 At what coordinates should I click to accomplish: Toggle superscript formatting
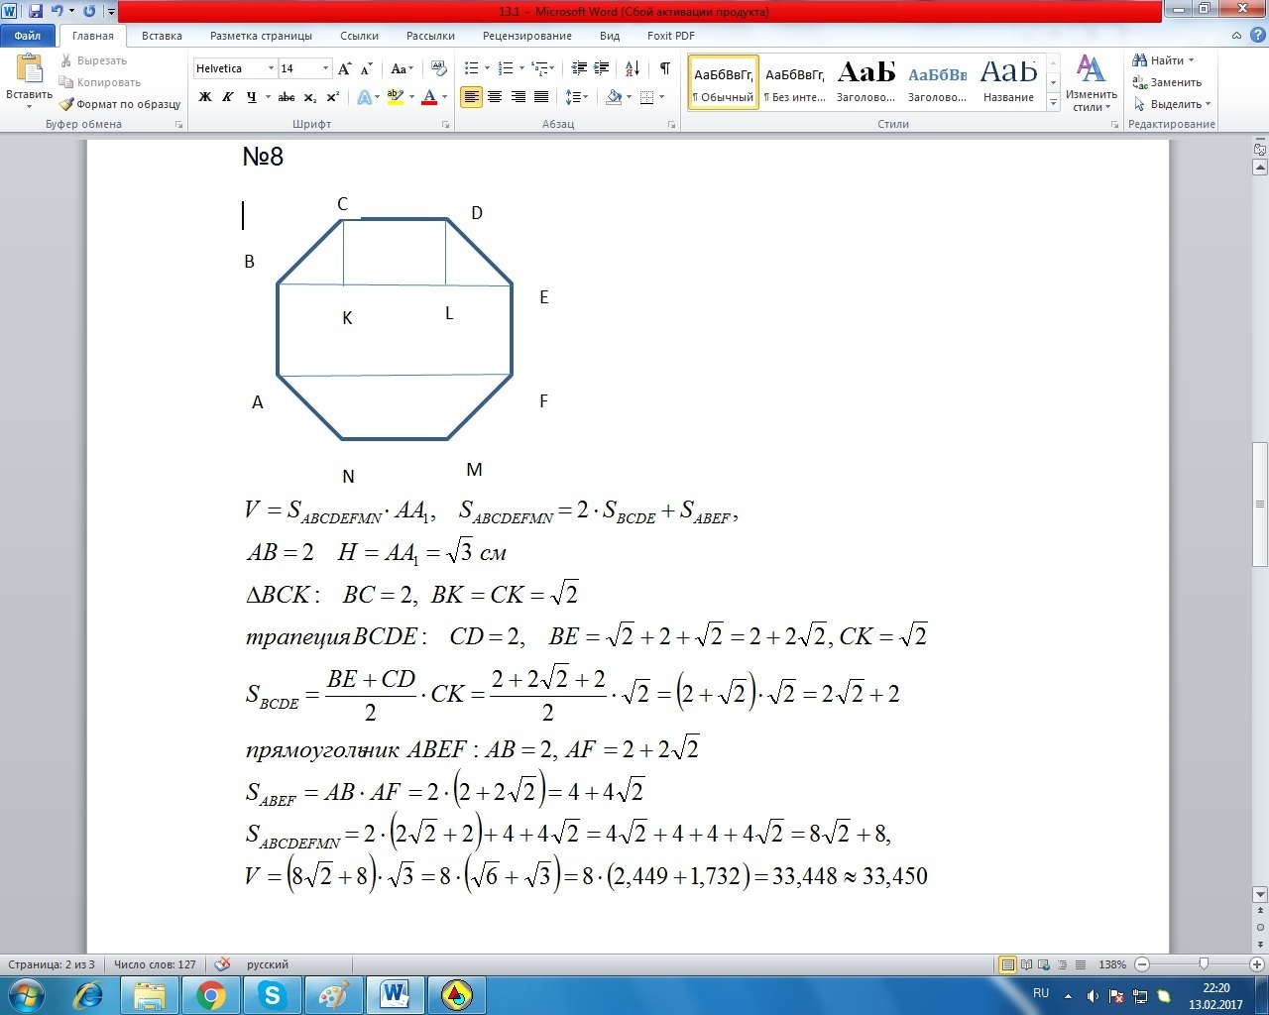[x=333, y=97]
